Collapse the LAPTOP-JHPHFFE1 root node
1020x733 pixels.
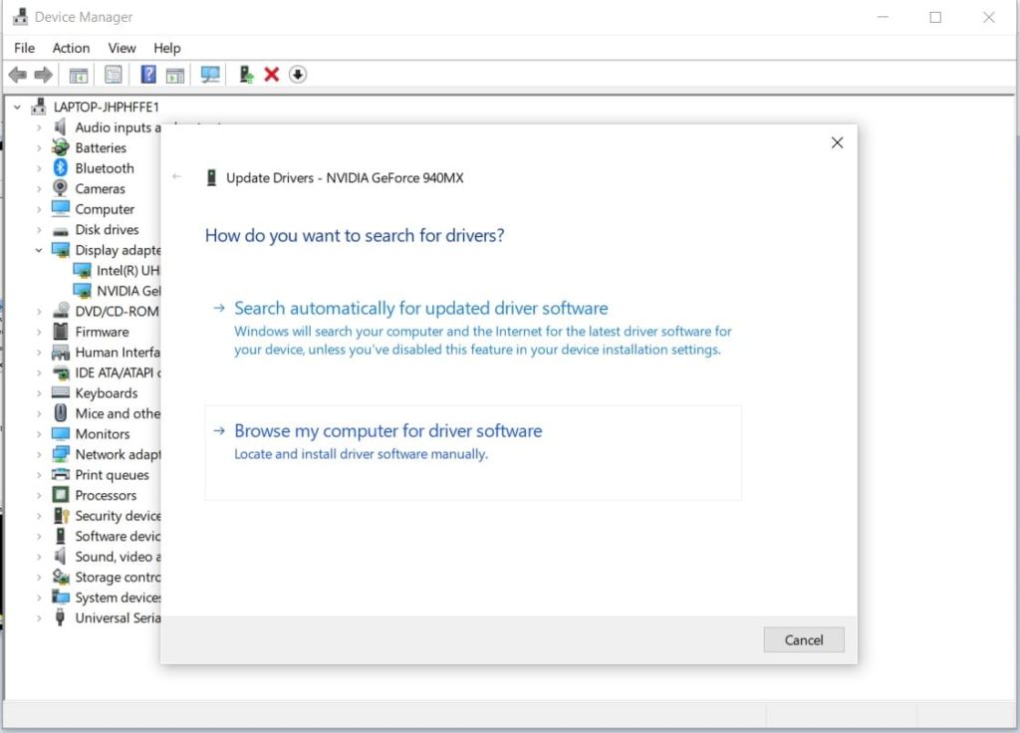18,107
